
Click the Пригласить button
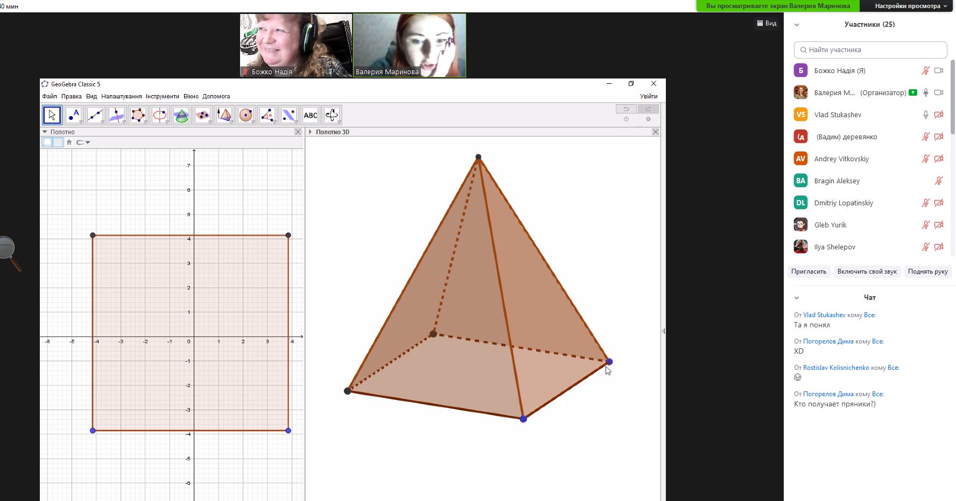pos(809,271)
